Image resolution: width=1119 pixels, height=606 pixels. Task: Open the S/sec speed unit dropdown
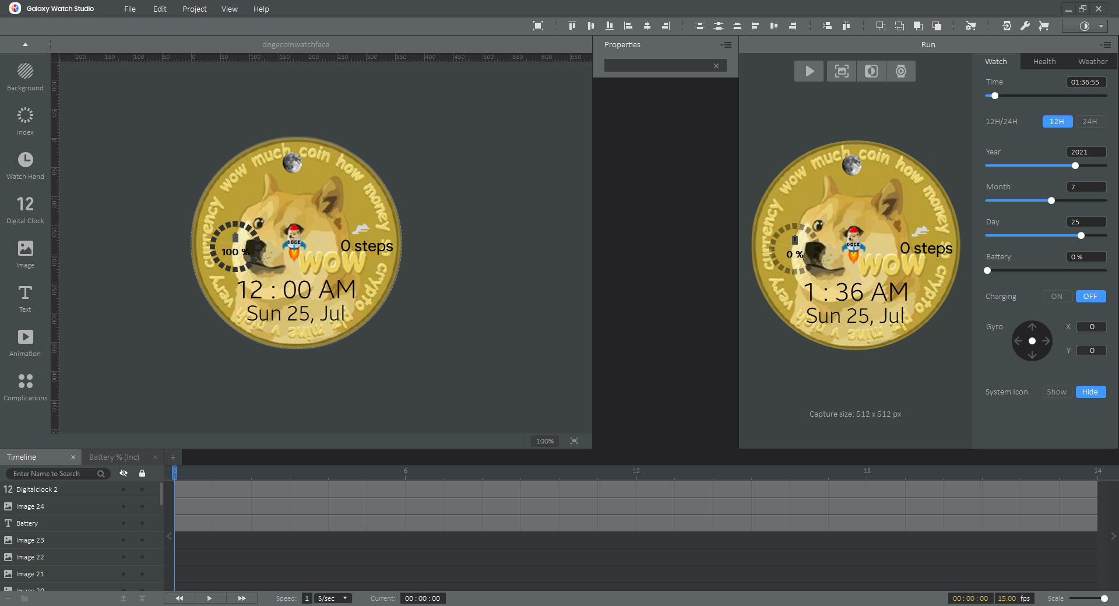[333, 598]
